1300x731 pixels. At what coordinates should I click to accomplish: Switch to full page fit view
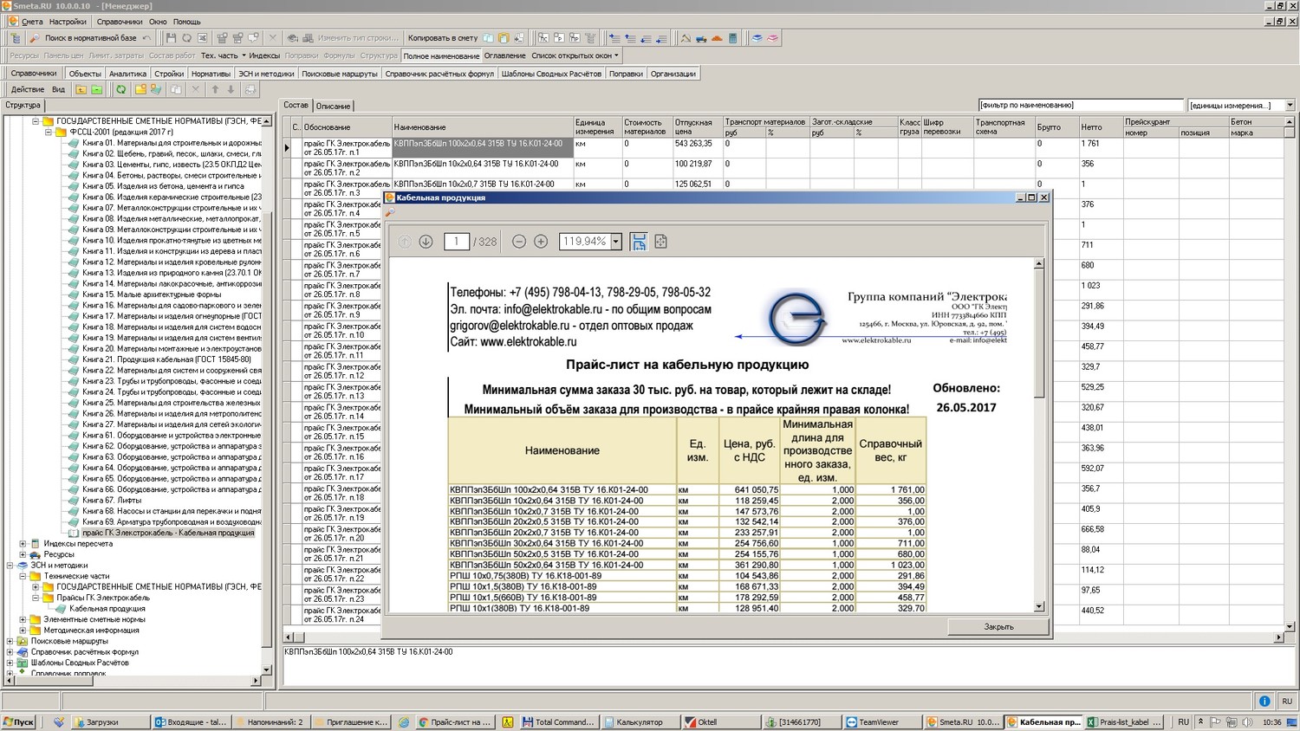pyautogui.click(x=660, y=242)
